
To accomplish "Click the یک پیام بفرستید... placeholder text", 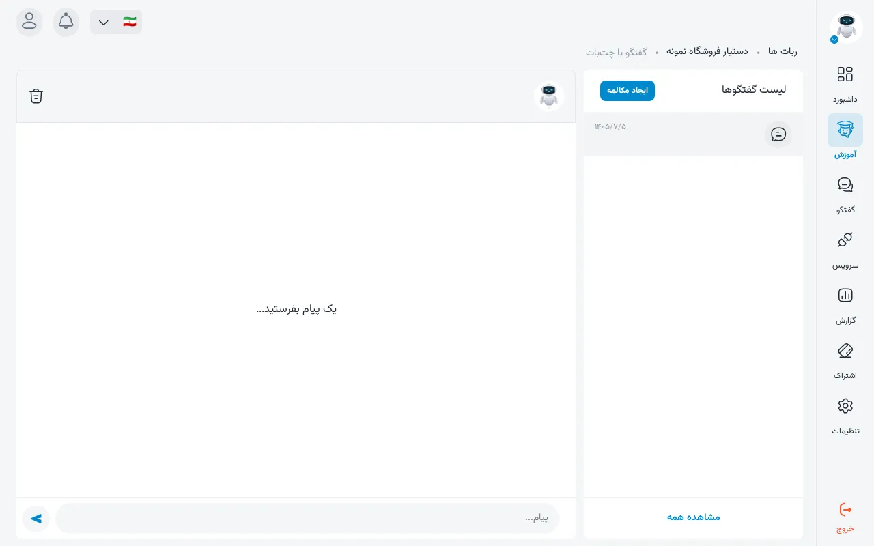I will coord(296,309).
